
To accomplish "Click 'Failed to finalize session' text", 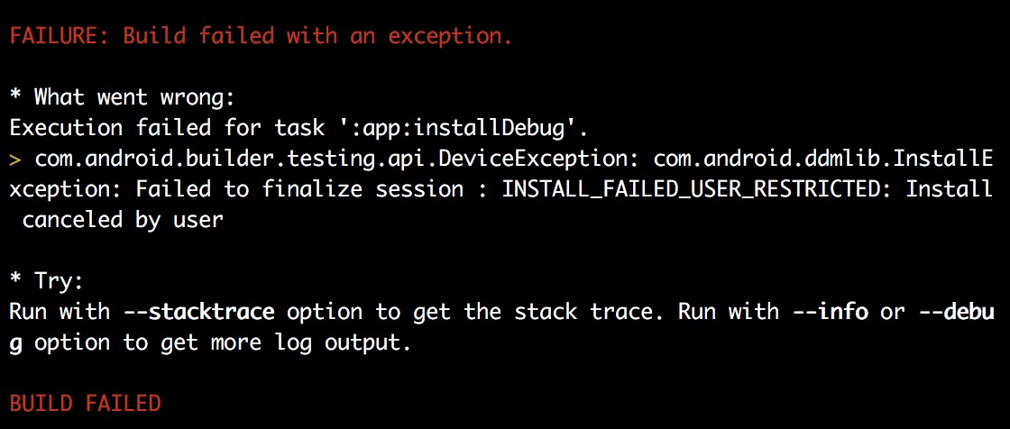I will coord(298,189).
